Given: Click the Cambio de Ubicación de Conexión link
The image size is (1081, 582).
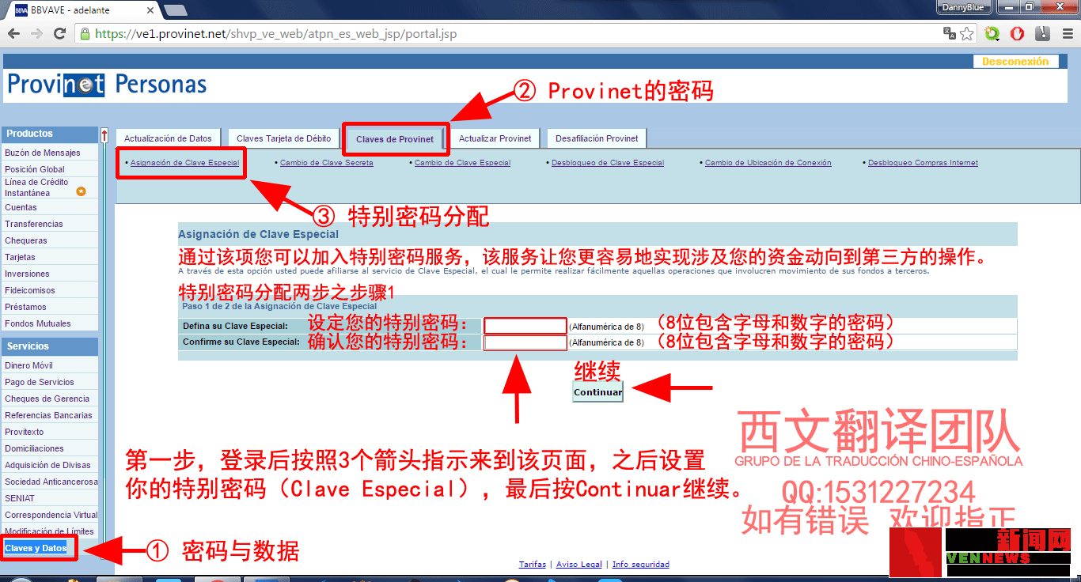Looking at the screenshot, I should pyautogui.click(x=768, y=163).
